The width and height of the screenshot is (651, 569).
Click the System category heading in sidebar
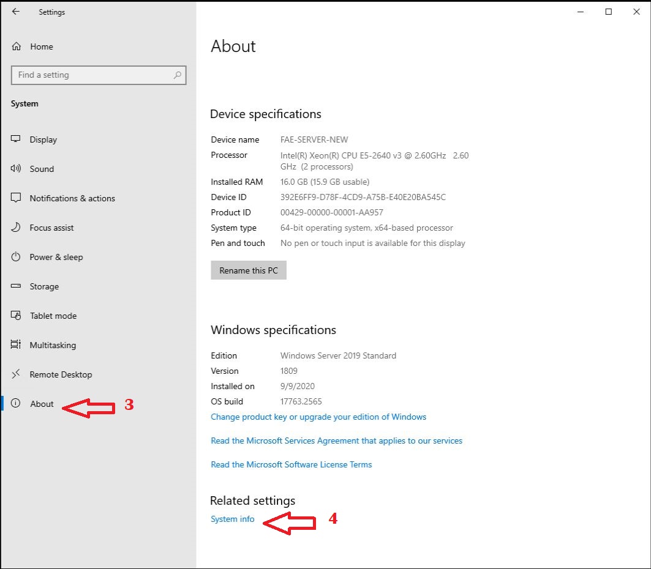pyautogui.click(x=24, y=103)
